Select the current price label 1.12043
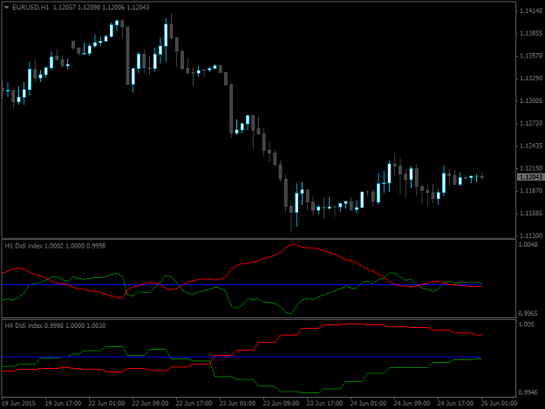Screen dimensions: 545x409 click(530, 177)
